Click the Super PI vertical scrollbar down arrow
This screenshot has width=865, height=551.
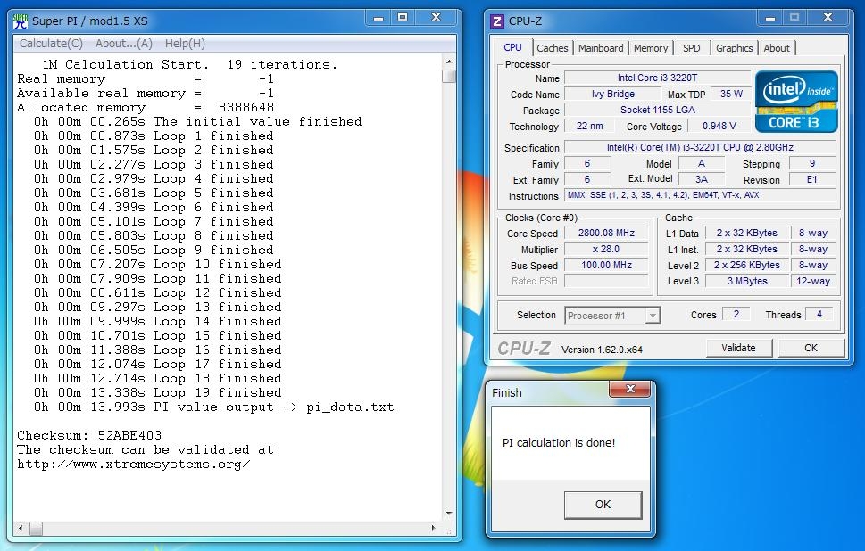coord(449,514)
